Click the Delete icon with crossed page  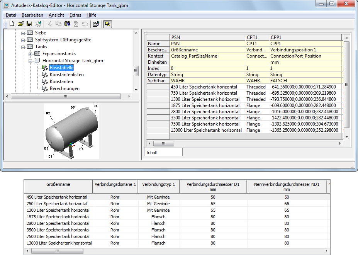click(76, 24)
